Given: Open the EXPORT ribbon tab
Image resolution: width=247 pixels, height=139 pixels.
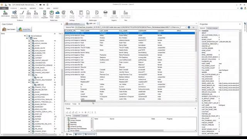Looking at the screenshot, I should click(56, 8).
